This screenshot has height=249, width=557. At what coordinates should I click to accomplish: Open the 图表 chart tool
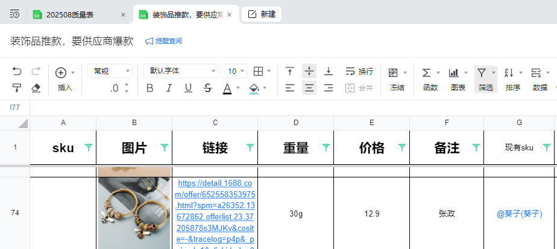(x=458, y=78)
